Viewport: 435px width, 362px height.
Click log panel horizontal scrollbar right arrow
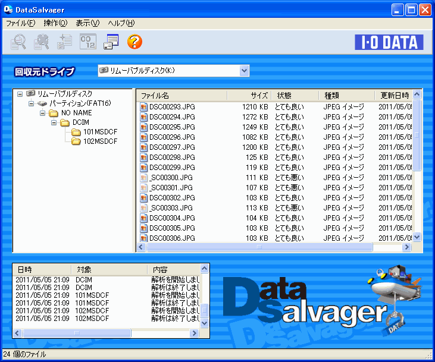point(194,333)
